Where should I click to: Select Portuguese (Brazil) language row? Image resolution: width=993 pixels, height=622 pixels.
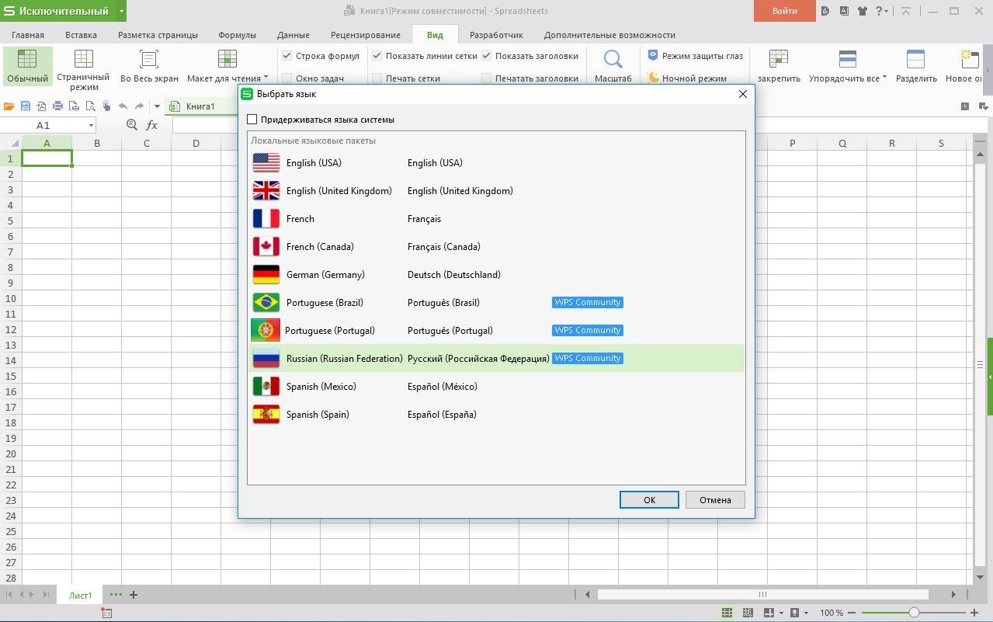click(x=496, y=303)
